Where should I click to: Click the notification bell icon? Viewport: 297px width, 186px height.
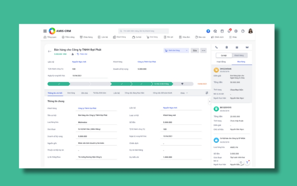coord(229,31)
